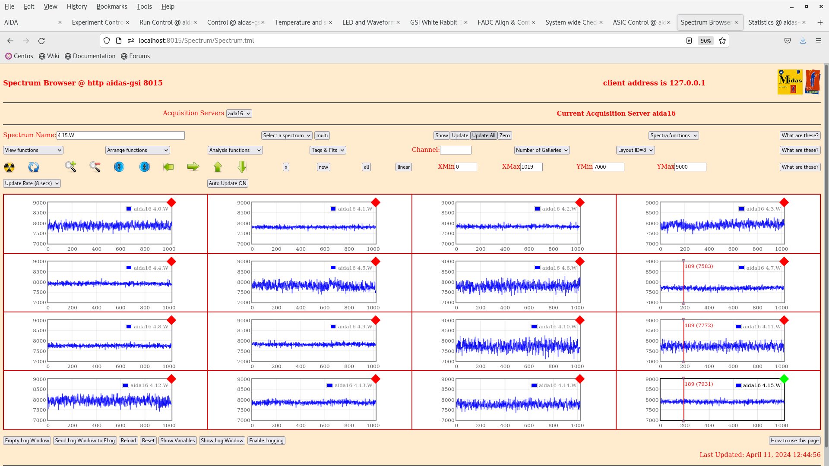Screen dimensions: 829x466
Task: Click the green up arrow icon
Action: point(218,167)
